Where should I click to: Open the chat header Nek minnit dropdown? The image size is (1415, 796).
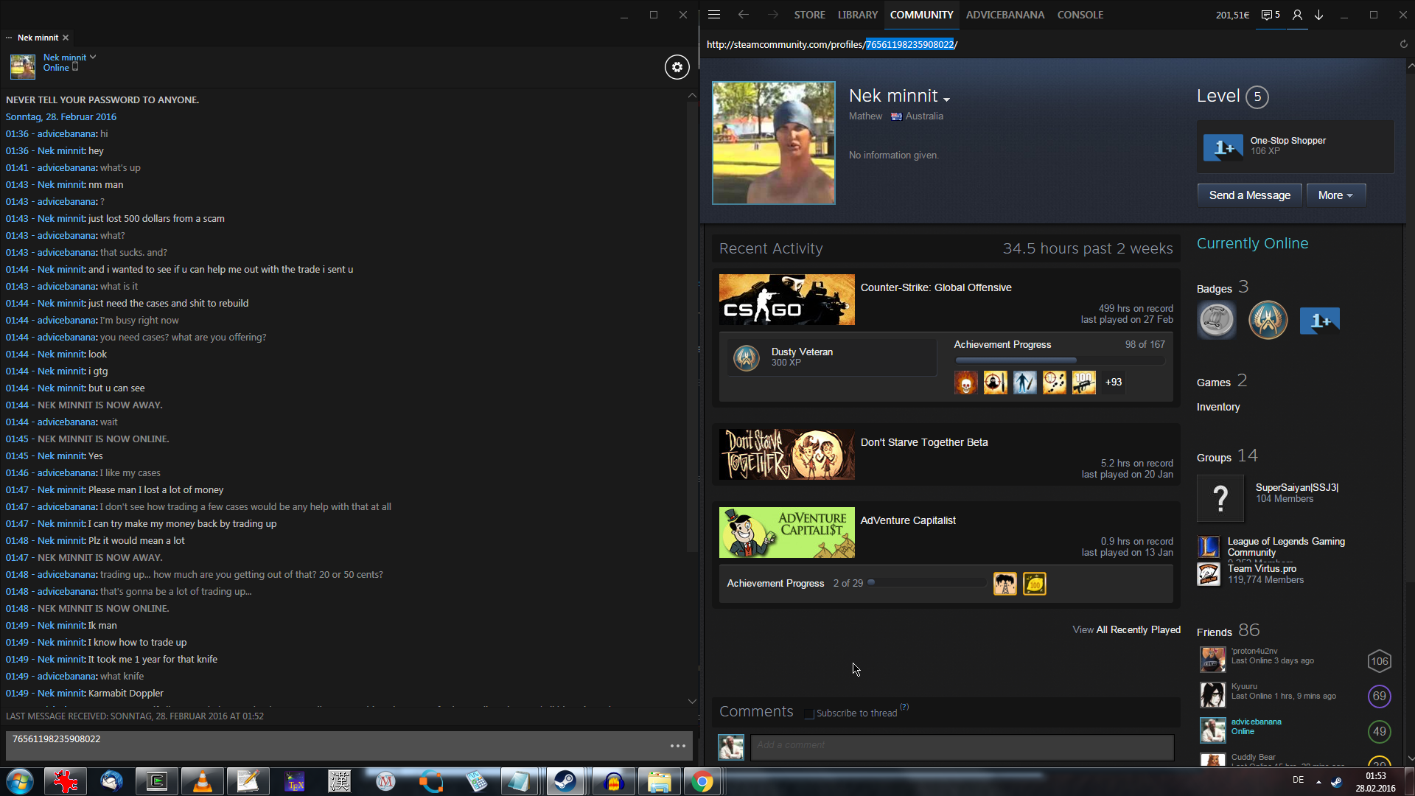pyautogui.click(x=93, y=57)
